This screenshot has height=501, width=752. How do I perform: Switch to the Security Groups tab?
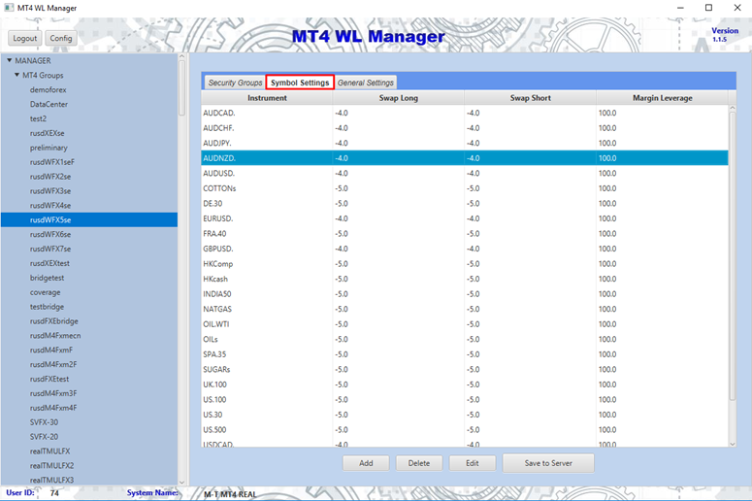pyautogui.click(x=235, y=83)
